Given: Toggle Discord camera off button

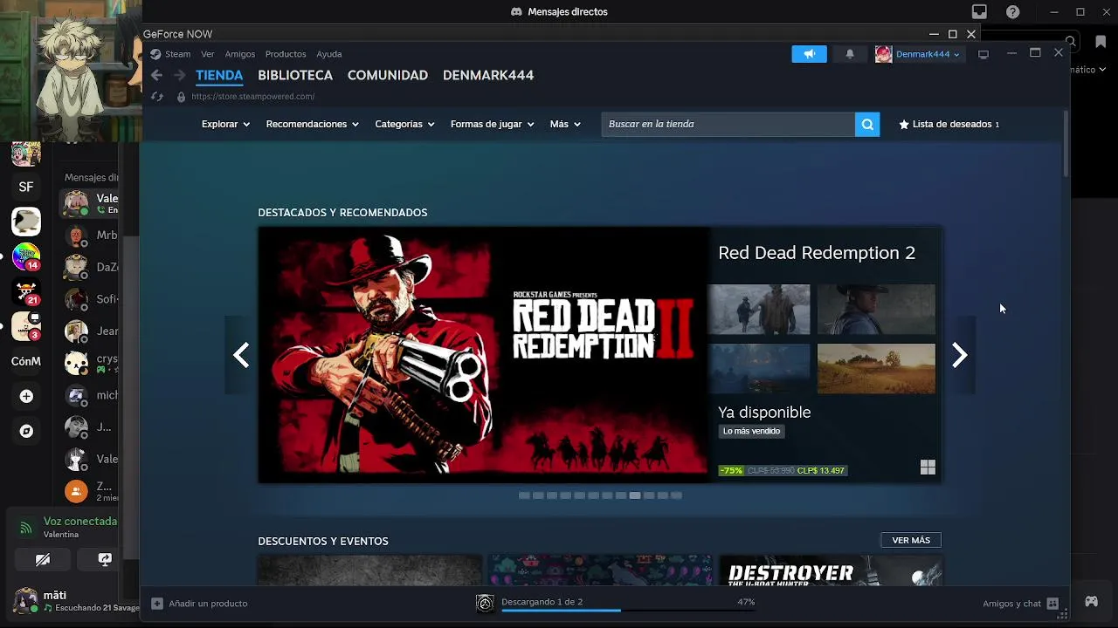Looking at the screenshot, I should point(42,559).
